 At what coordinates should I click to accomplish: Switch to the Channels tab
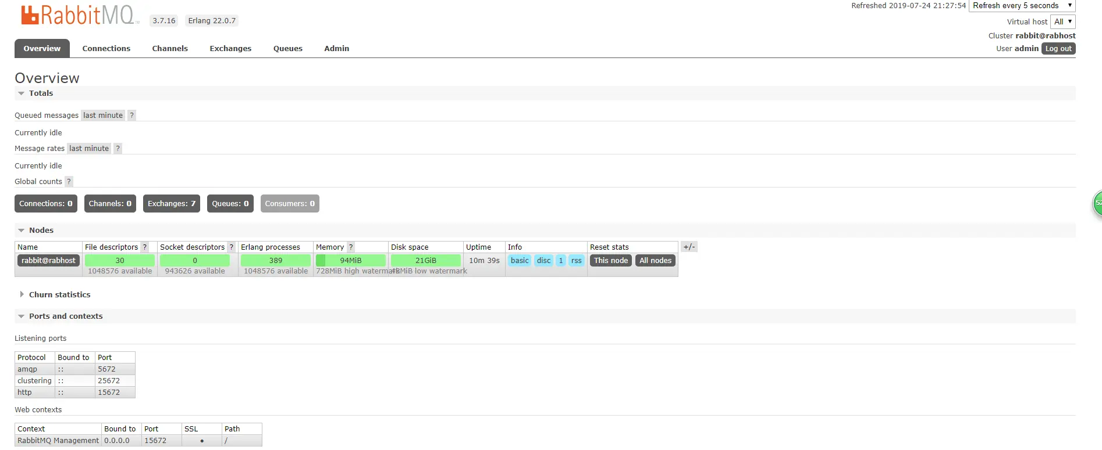(170, 48)
